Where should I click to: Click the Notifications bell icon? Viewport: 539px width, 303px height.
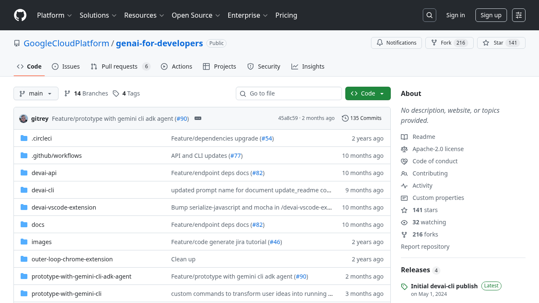(x=379, y=43)
